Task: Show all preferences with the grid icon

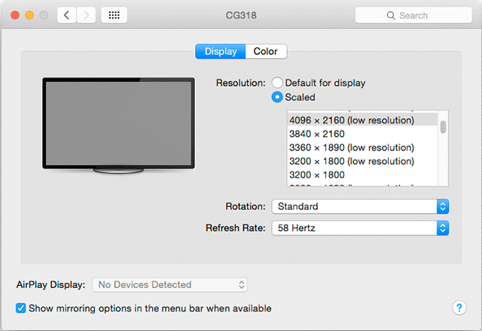Action: point(114,15)
